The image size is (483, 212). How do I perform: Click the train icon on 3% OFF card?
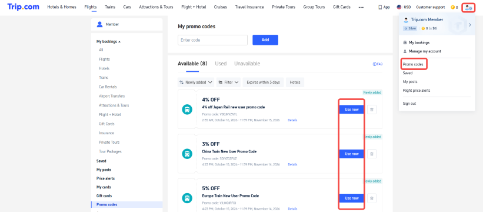pyautogui.click(x=187, y=154)
